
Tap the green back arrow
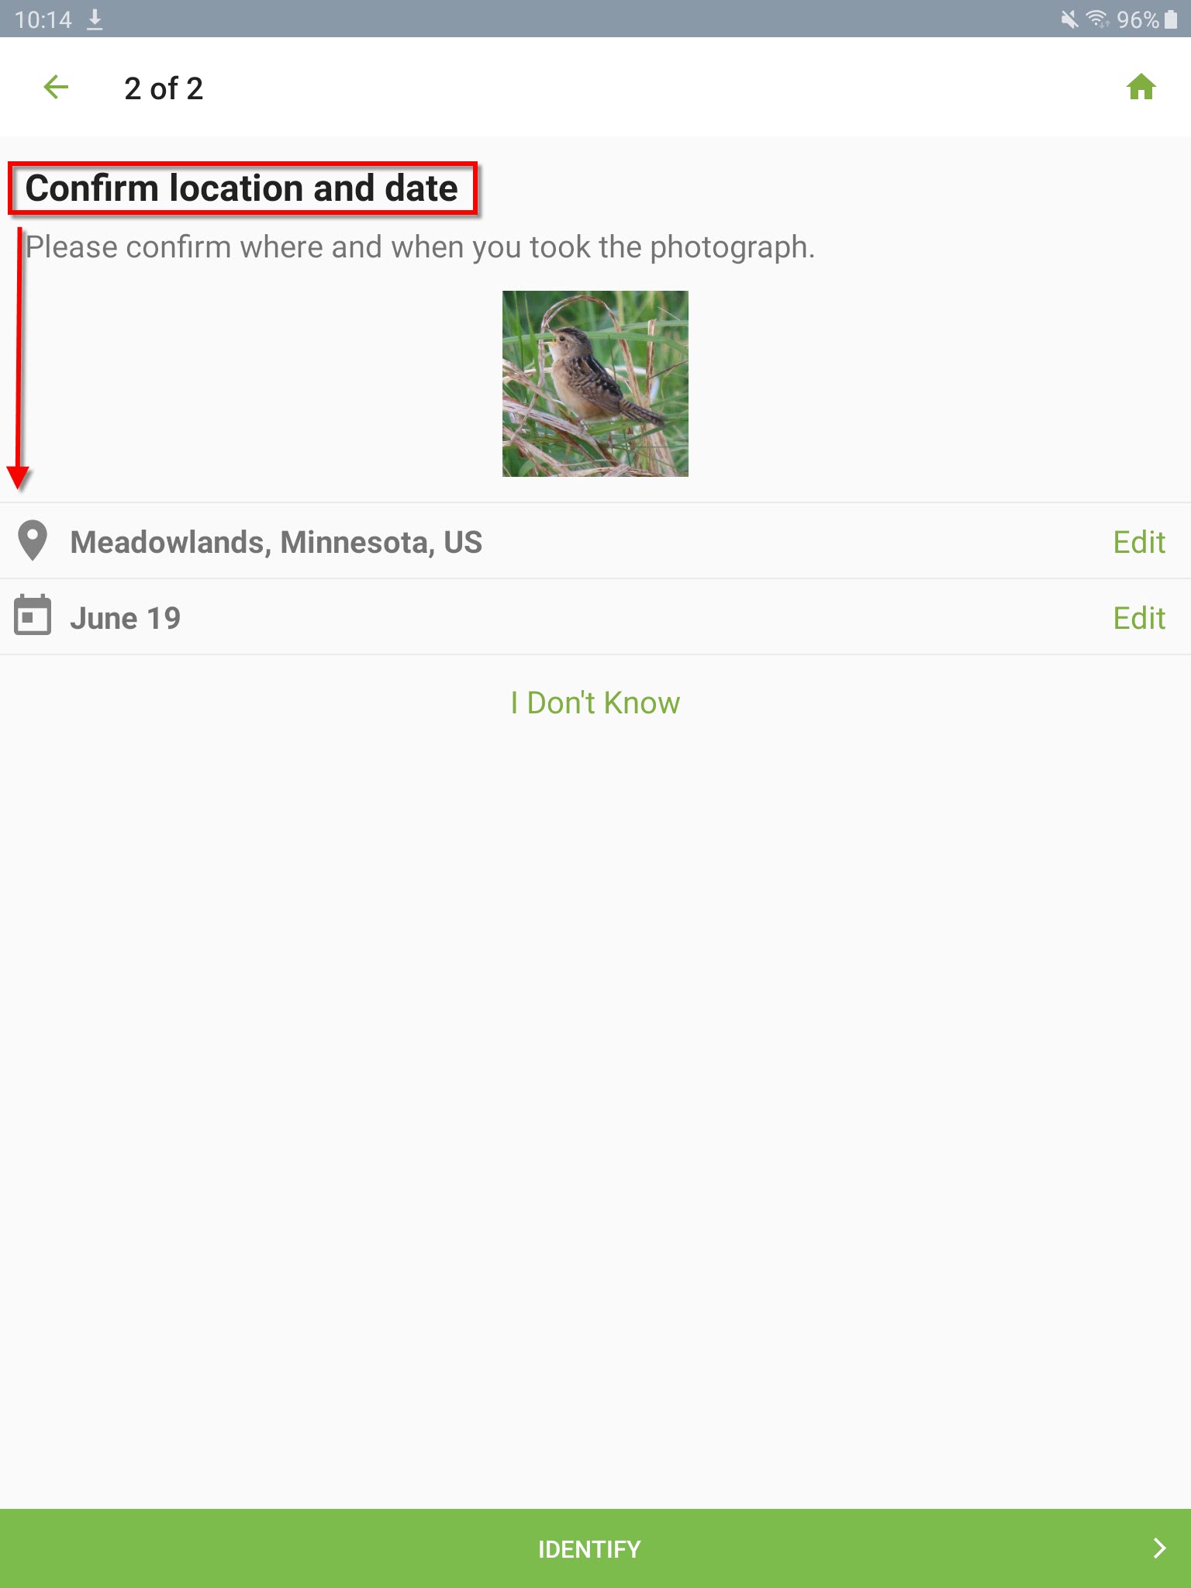(56, 88)
